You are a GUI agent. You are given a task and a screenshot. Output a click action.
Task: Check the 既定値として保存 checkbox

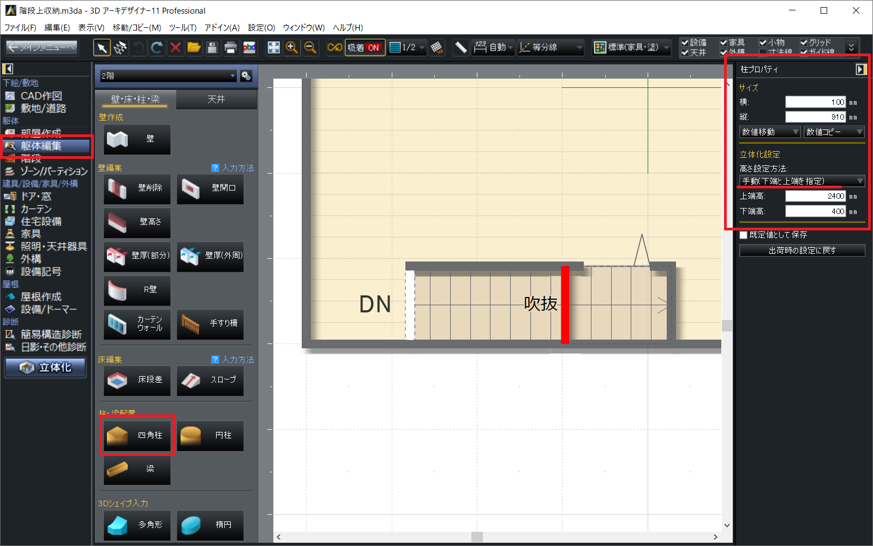pos(743,235)
